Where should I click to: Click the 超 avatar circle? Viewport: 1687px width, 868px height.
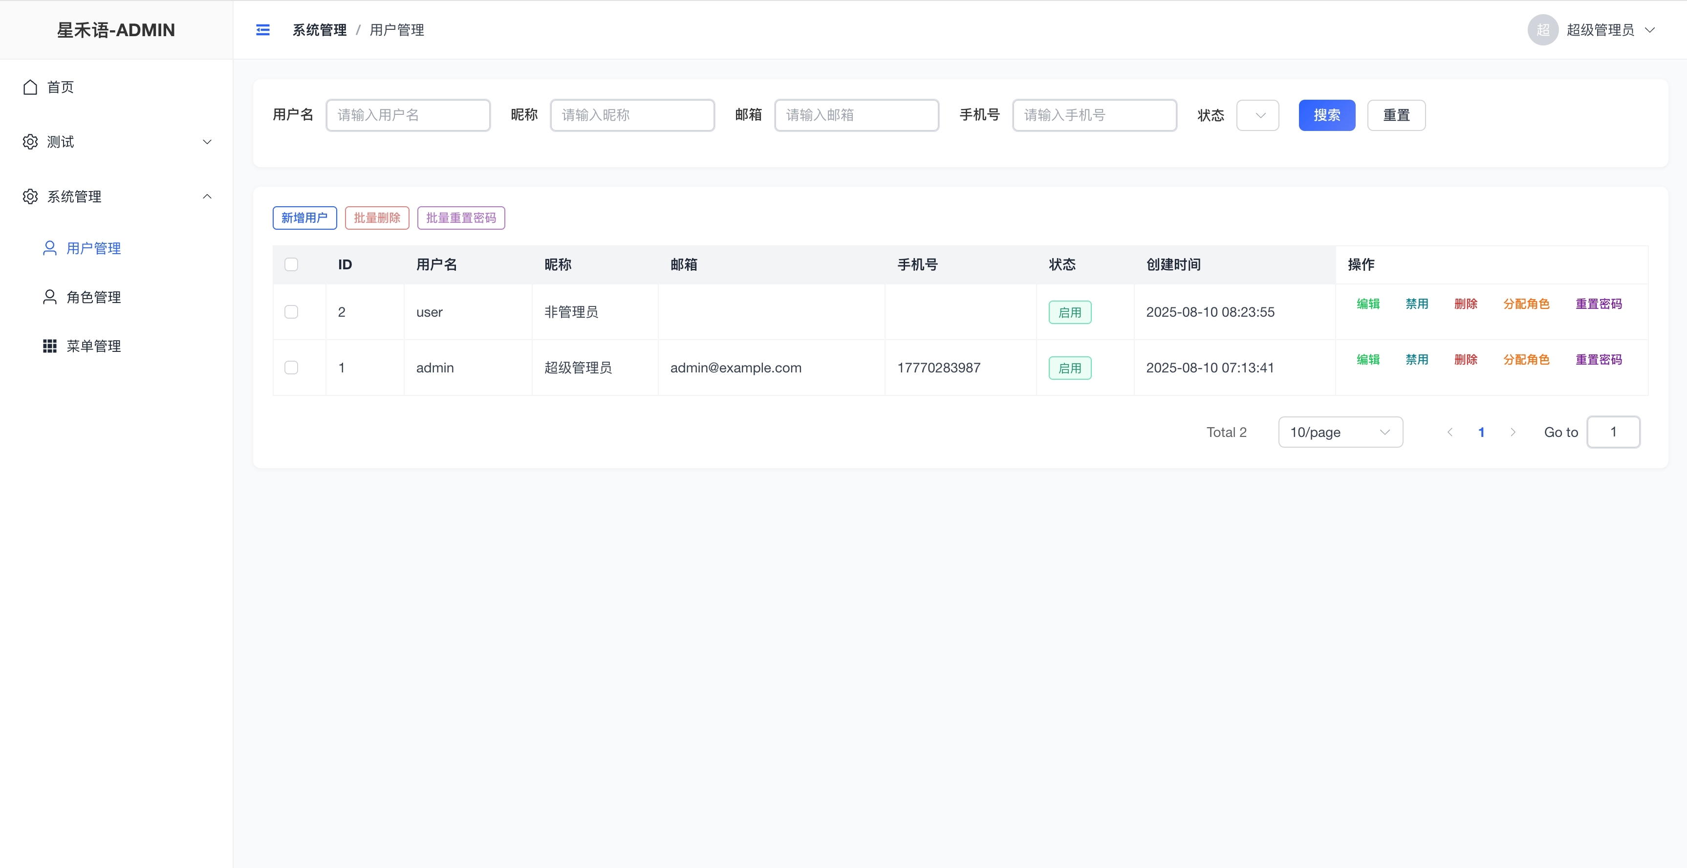[x=1542, y=30]
